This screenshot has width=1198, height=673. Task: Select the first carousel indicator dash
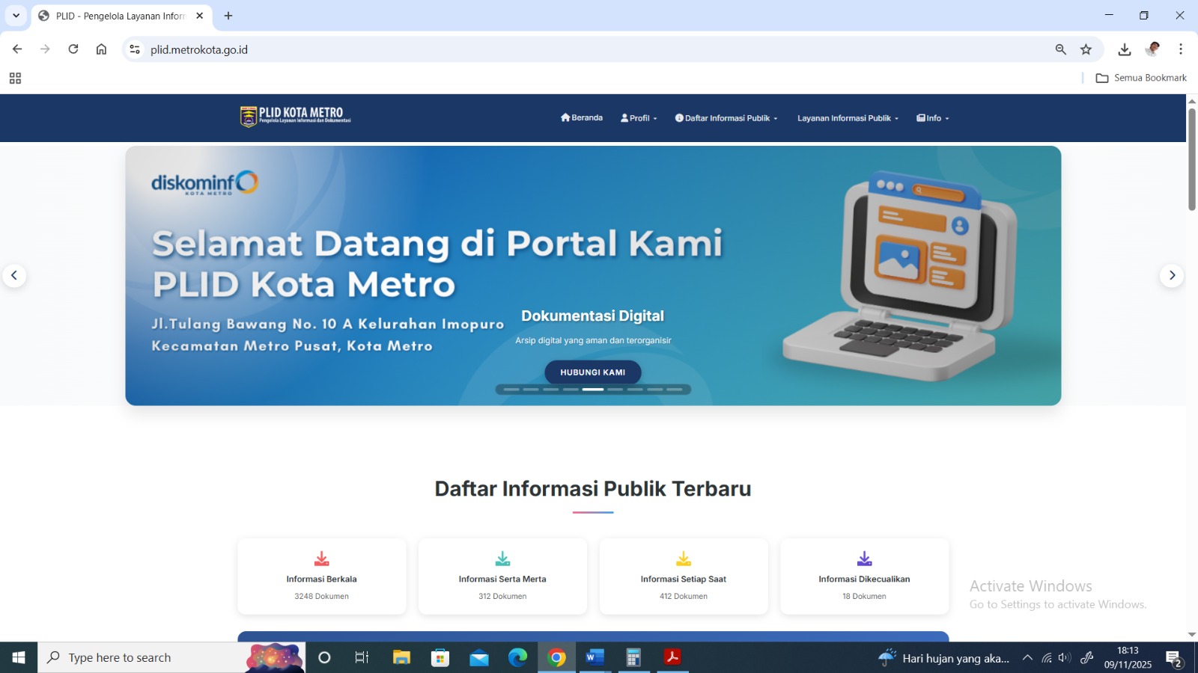tap(511, 390)
